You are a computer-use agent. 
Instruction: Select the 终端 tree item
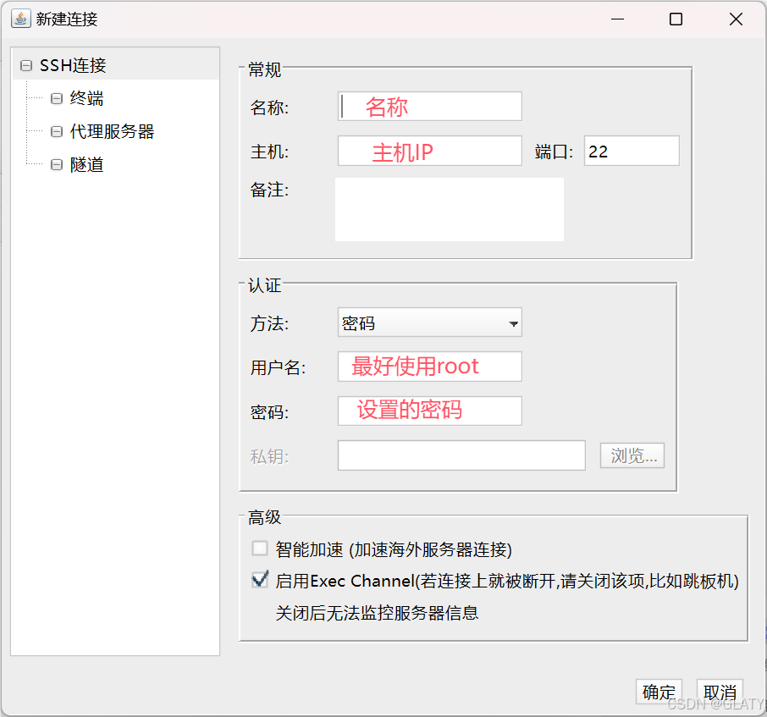click(x=86, y=98)
